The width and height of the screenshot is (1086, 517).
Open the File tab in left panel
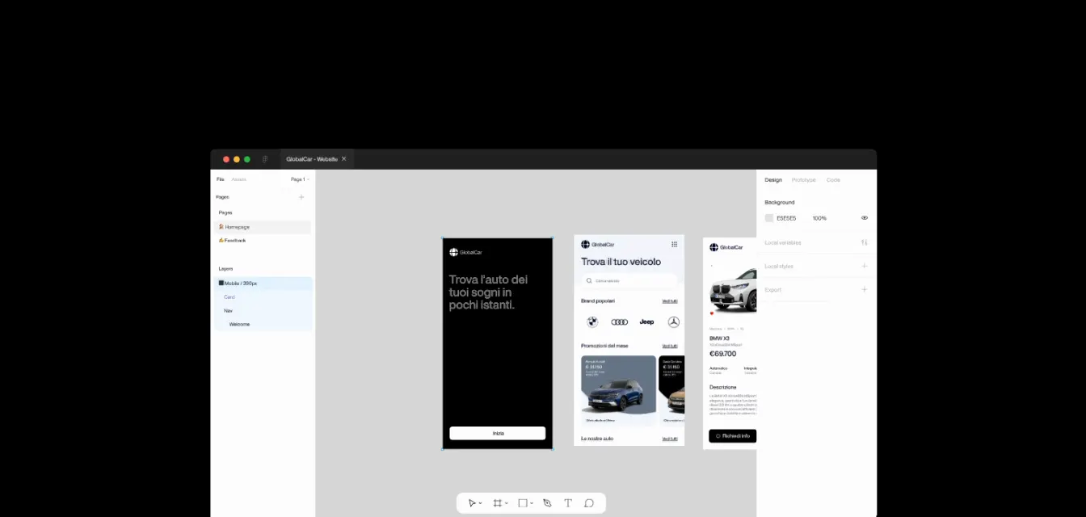pyautogui.click(x=220, y=179)
